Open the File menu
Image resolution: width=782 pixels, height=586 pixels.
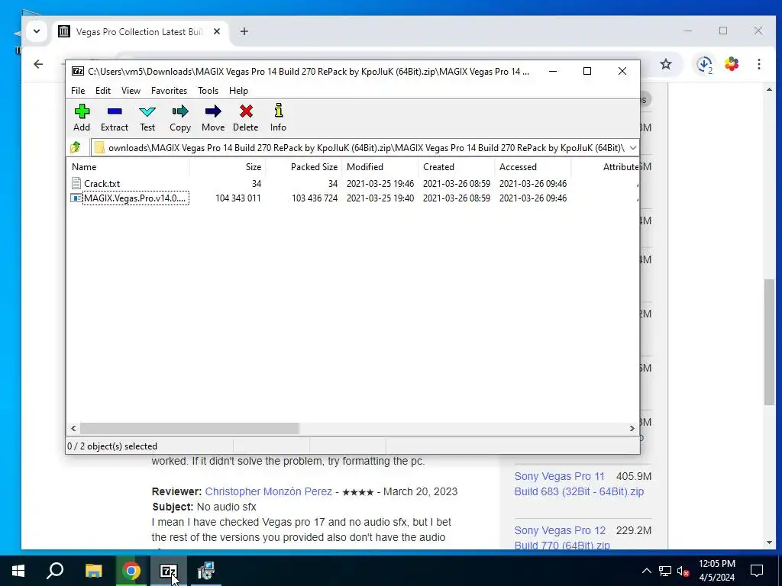point(78,91)
